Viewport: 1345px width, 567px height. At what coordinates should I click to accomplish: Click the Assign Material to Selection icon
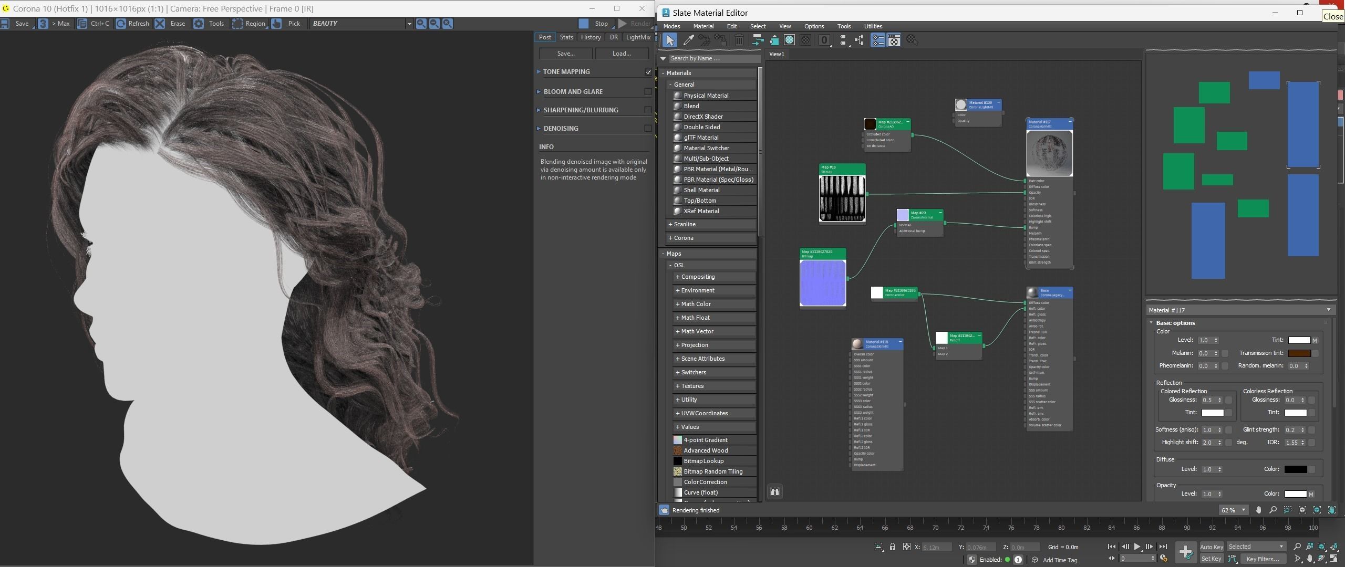pos(721,40)
